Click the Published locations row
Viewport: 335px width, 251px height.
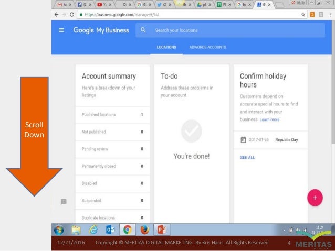tap(112, 115)
